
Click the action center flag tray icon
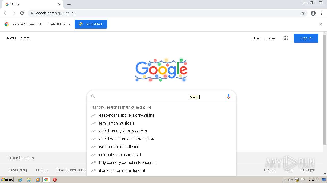[303, 180]
